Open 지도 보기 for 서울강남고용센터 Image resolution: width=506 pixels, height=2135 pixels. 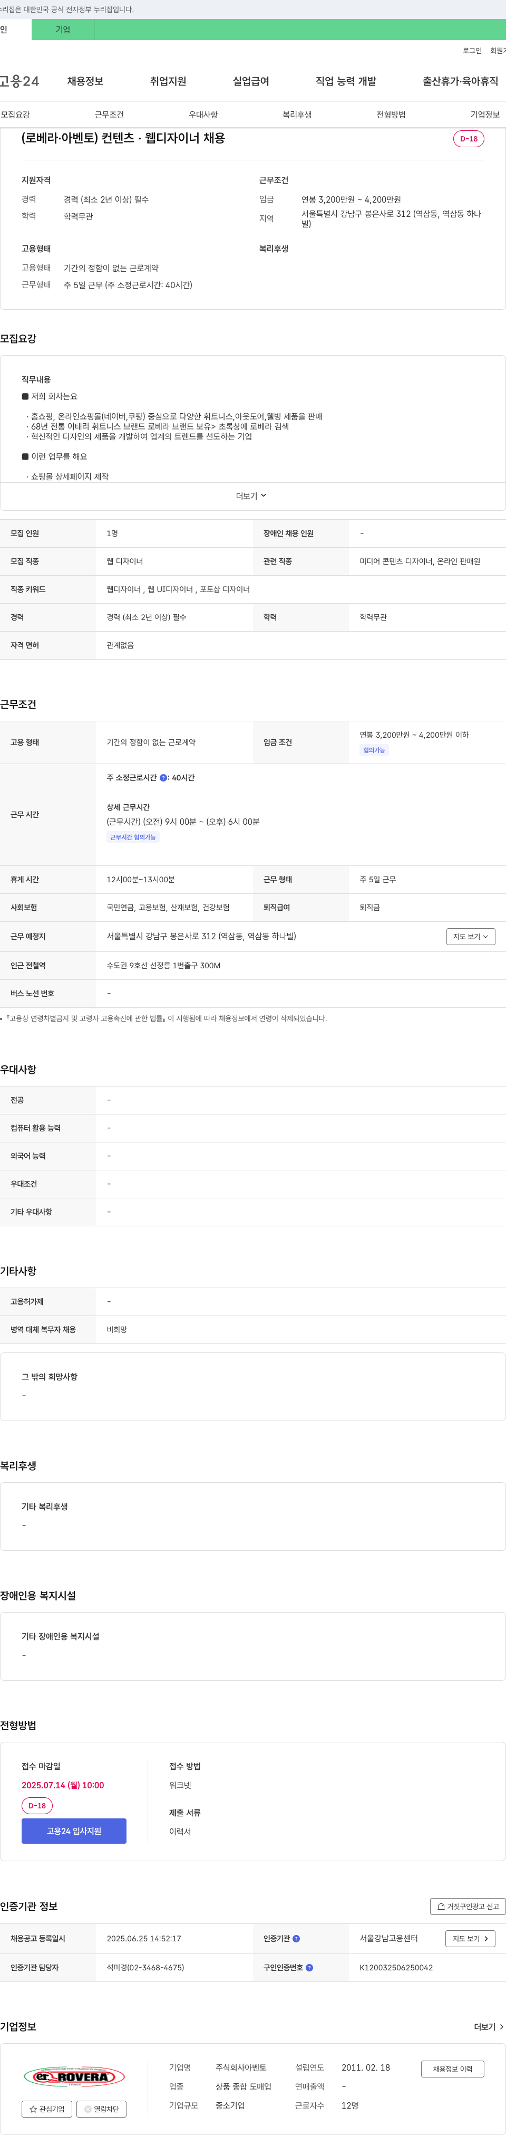tap(470, 1939)
